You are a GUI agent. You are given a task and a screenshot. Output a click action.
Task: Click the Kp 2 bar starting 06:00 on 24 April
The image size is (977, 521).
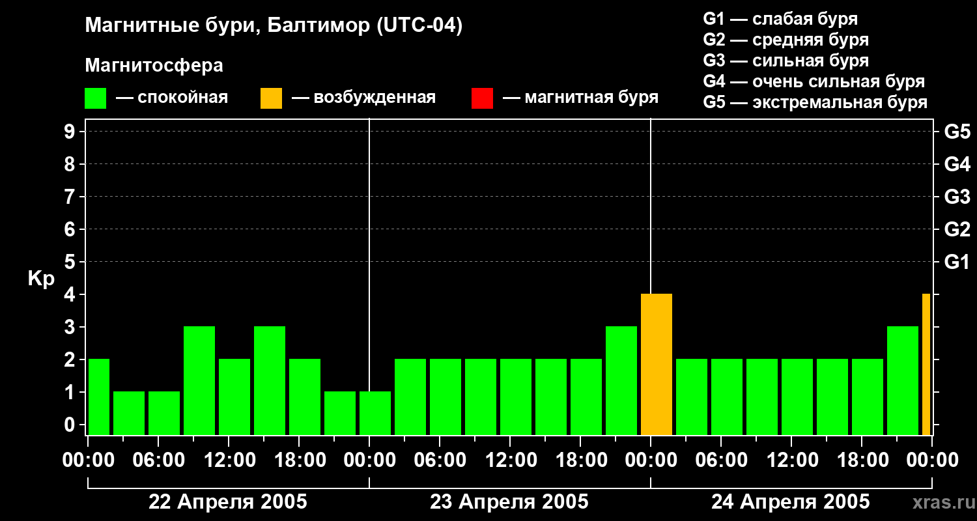point(727,397)
